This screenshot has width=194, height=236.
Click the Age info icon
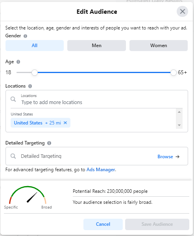tap(18, 62)
